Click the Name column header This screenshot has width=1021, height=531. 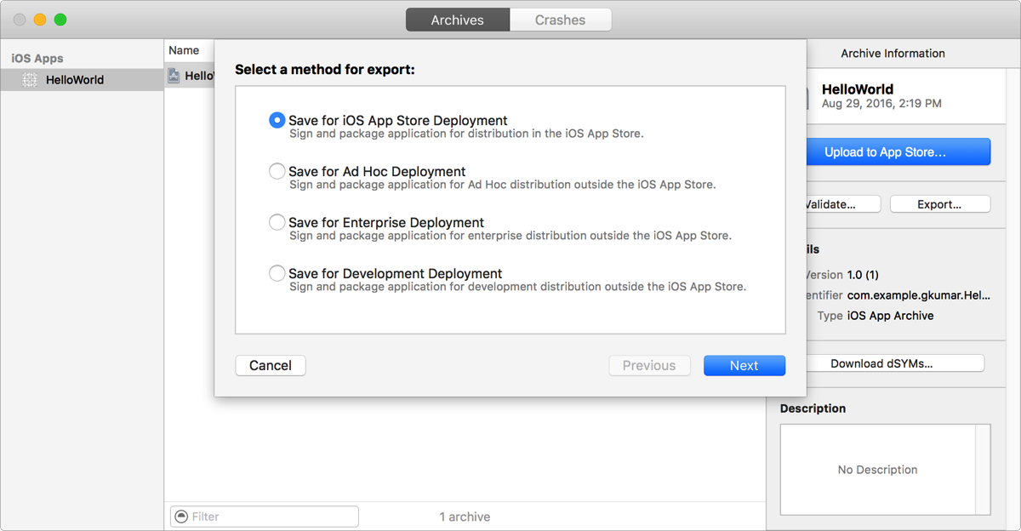click(184, 50)
